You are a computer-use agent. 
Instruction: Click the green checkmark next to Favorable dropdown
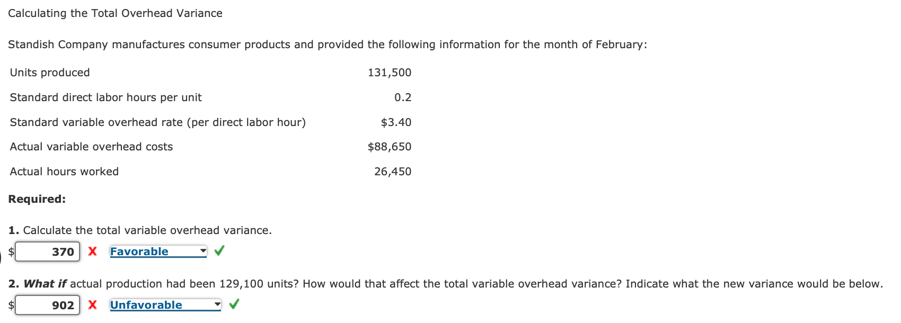[219, 250]
